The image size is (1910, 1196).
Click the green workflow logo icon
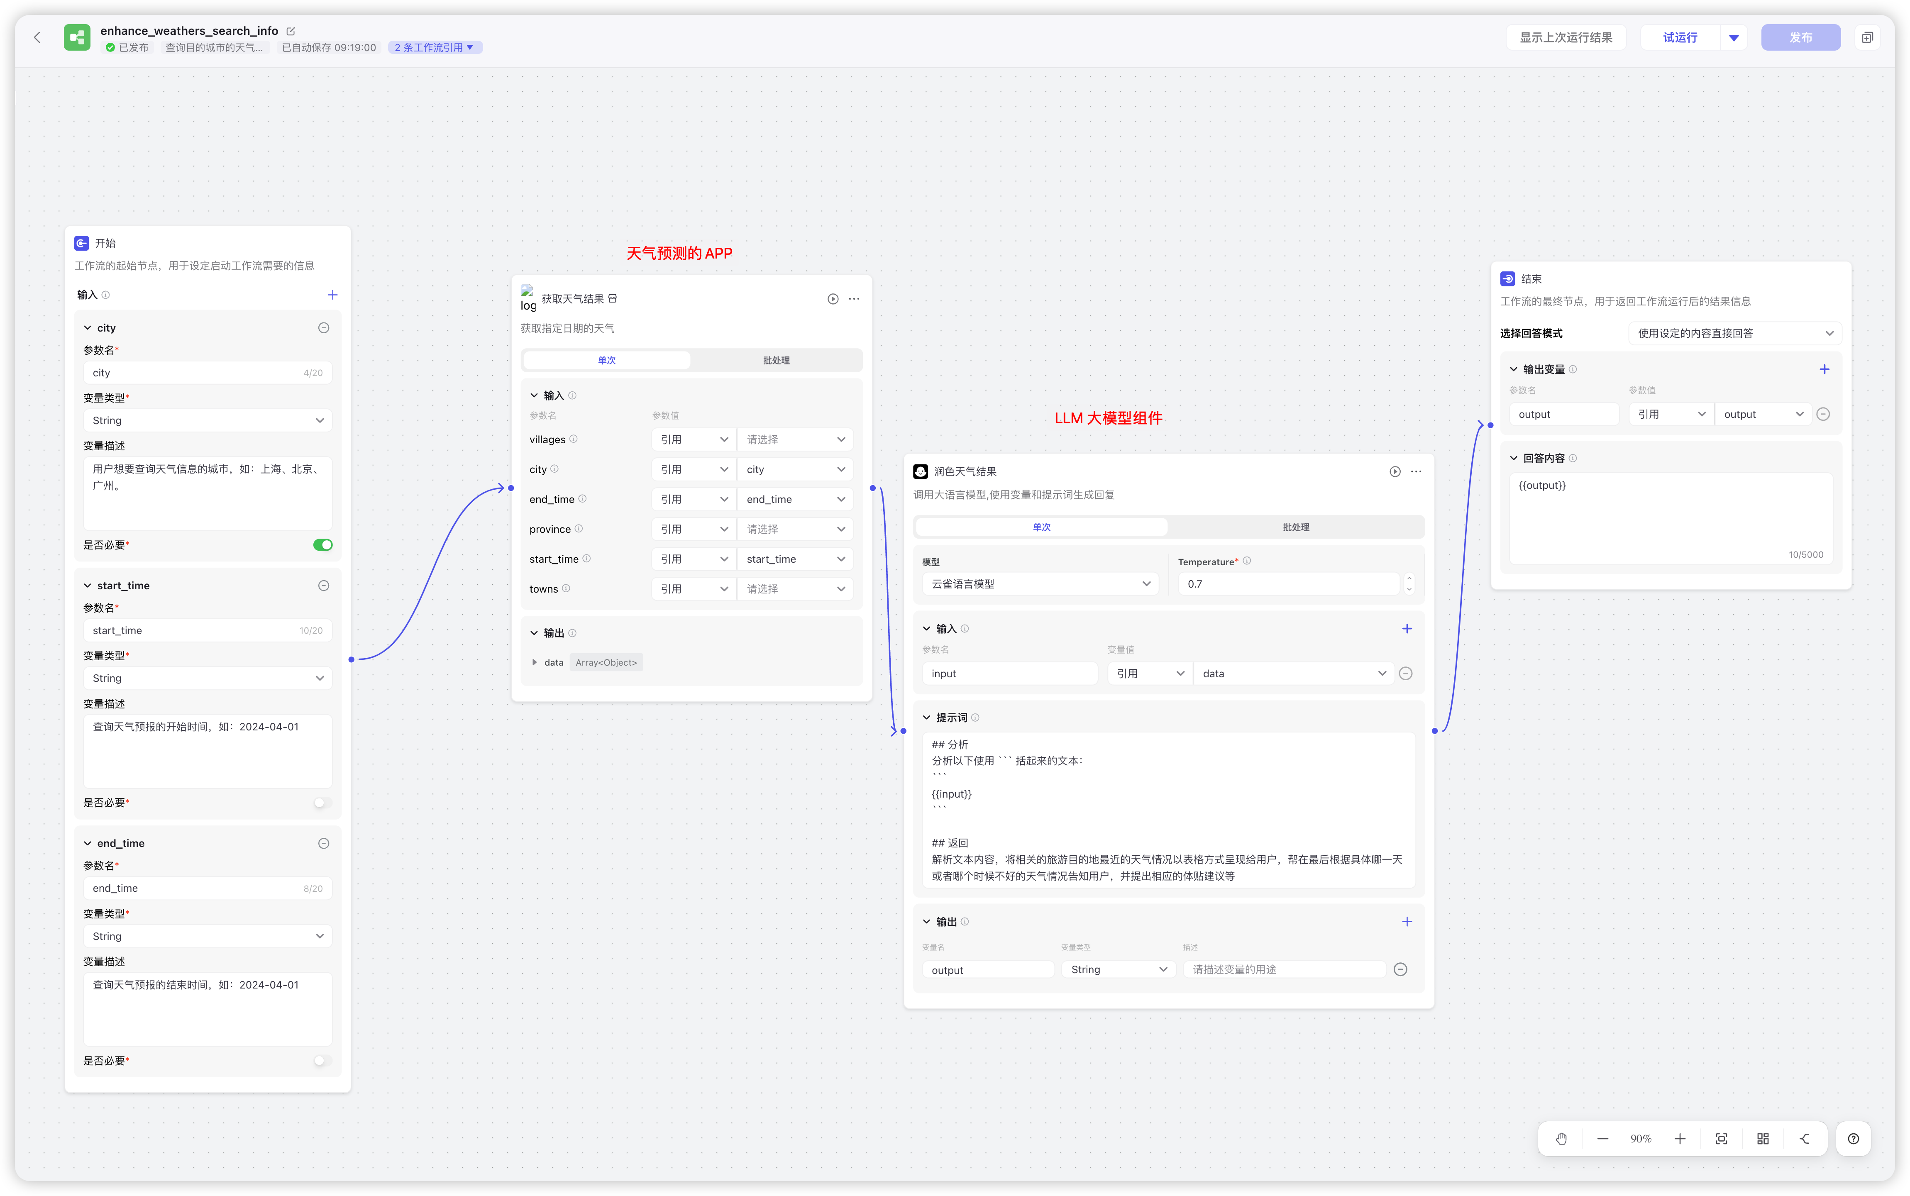[x=77, y=37]
